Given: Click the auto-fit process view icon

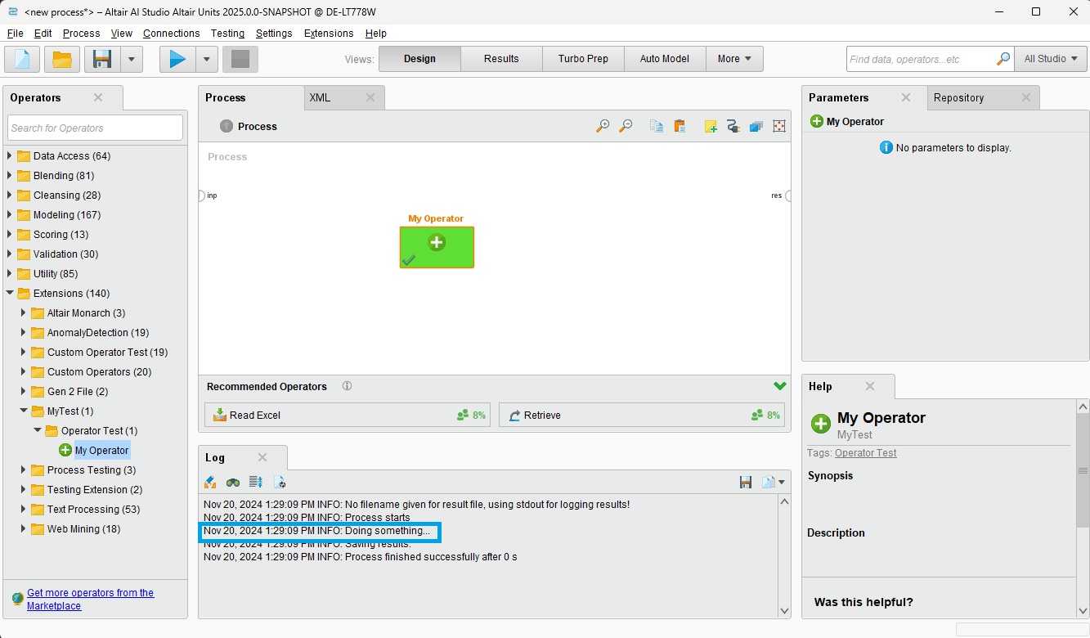Looking at the screenshot, I should pos(778,126).
